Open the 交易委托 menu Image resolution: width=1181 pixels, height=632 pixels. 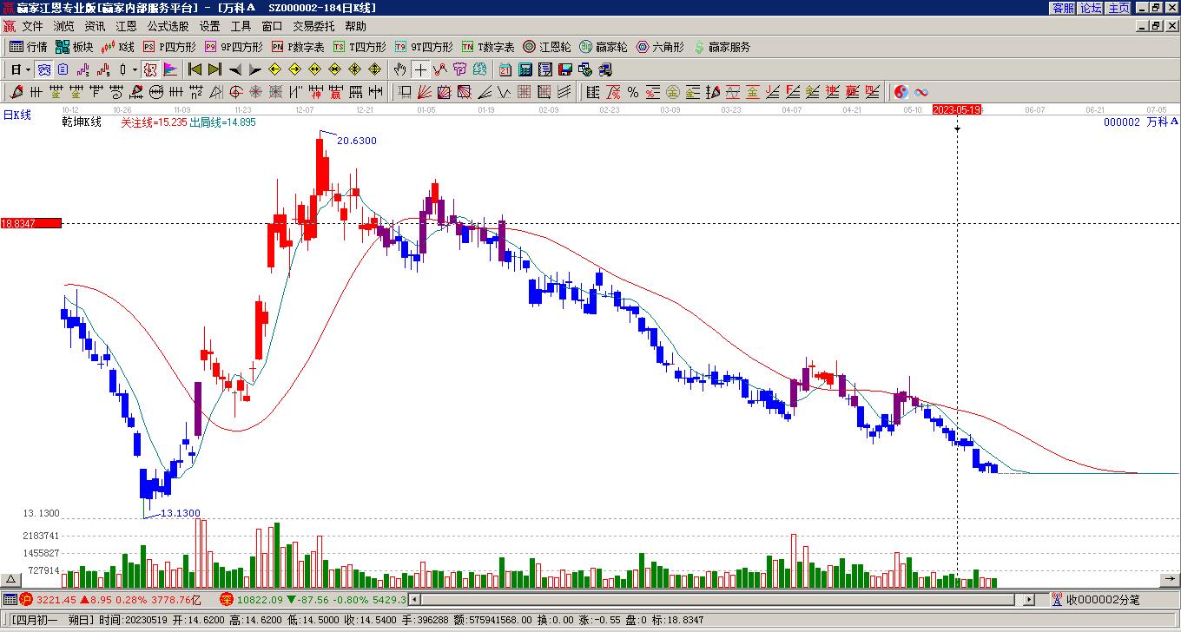(313, 26)
